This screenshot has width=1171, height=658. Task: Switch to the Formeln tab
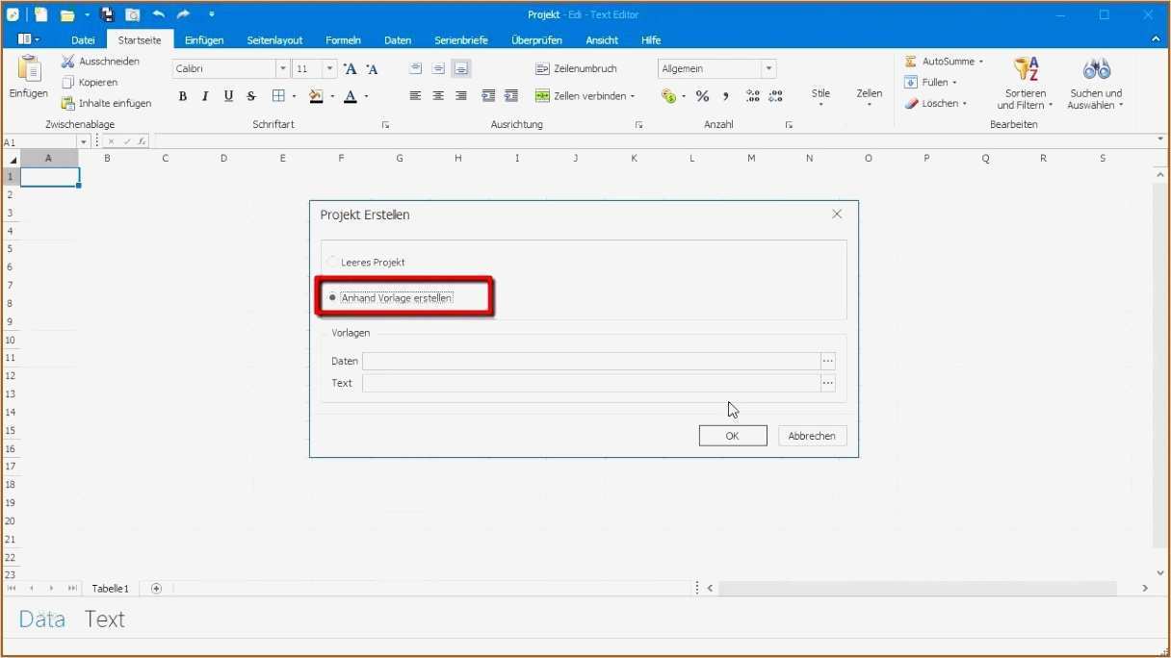[343, 40]
